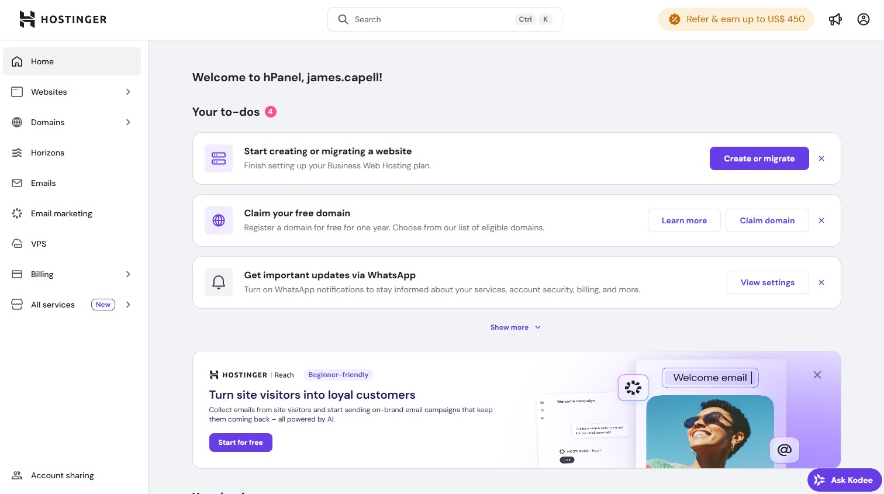
Task: Focus the Search input field
Action: pyautogui.click(x=444, y=19)
